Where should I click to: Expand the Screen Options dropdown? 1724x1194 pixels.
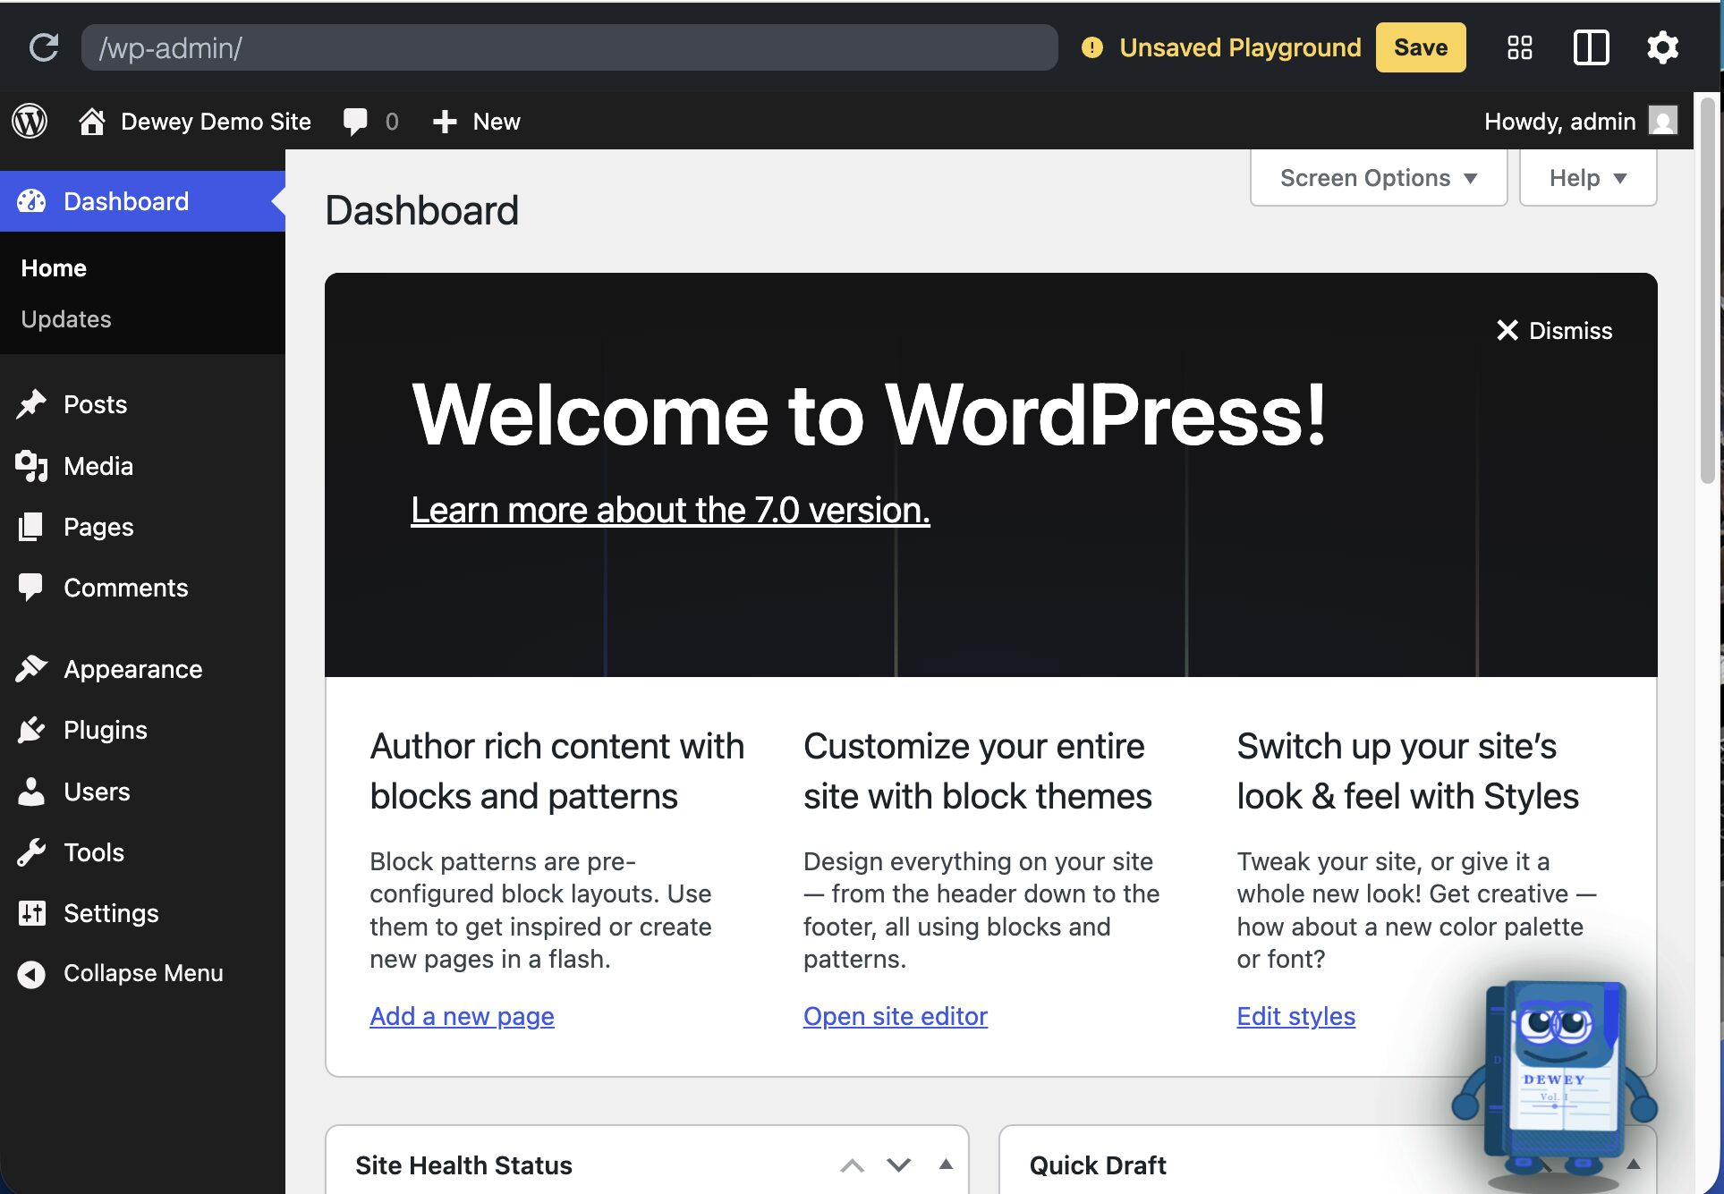coord(1378,178)
